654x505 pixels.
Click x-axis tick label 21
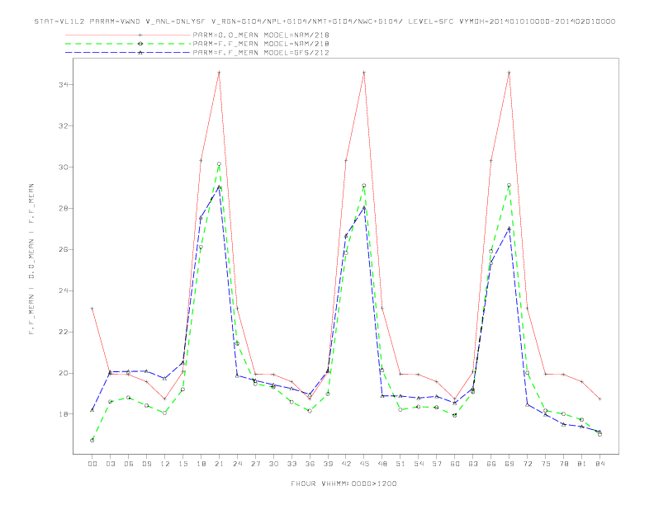(x=219, y=464)
